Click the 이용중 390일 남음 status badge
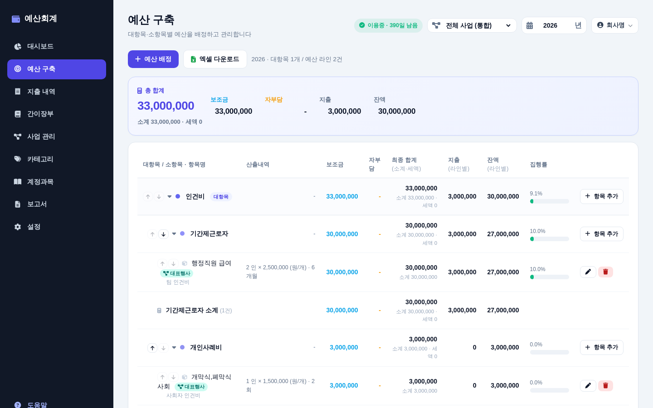 coord(388,25)
